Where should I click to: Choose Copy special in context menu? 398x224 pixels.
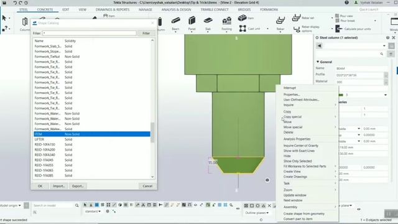[292, 117]
